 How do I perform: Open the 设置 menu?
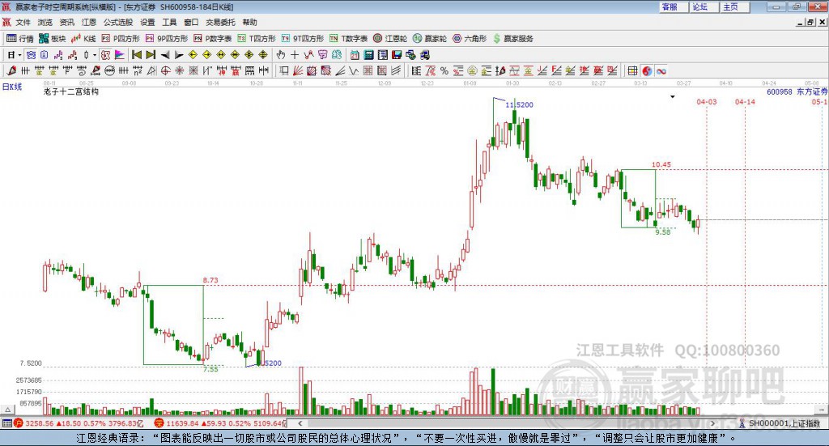point(147,22)
